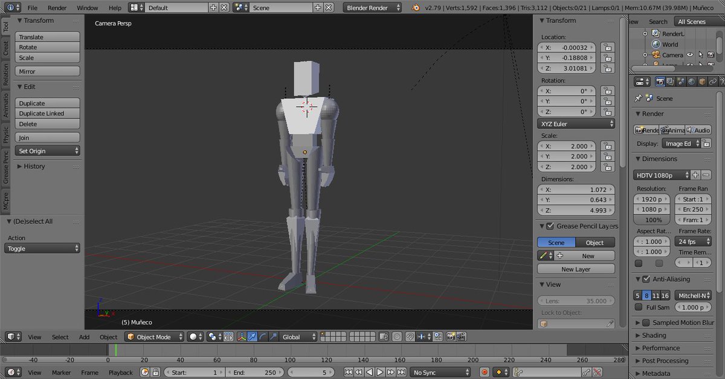The width and height of the screenshot is (725, 379).
Task: Open the No Sync playback dropdown
Action: coord(440,372)
